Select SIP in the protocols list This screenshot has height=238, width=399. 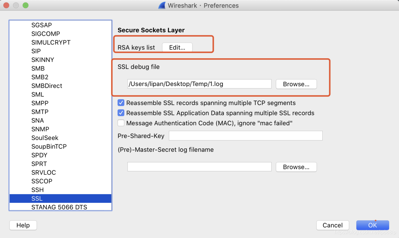(36, 51)
